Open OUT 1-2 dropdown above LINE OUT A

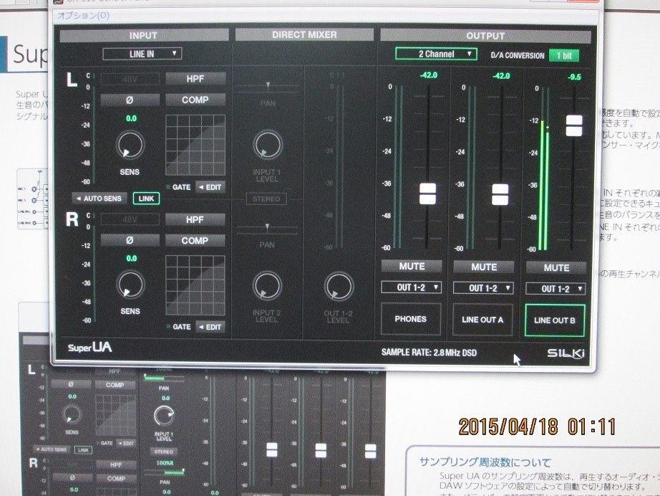pos(483,288)
